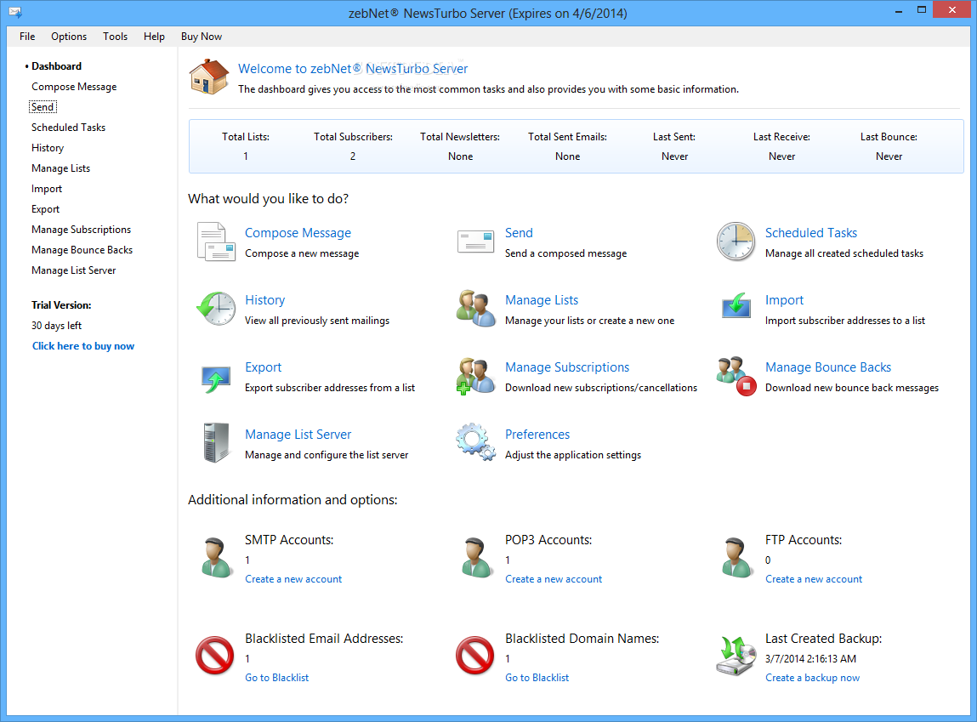Select Import in the sidebar
Viewport: 977px width, 722px height.
[x=47, y=189]
